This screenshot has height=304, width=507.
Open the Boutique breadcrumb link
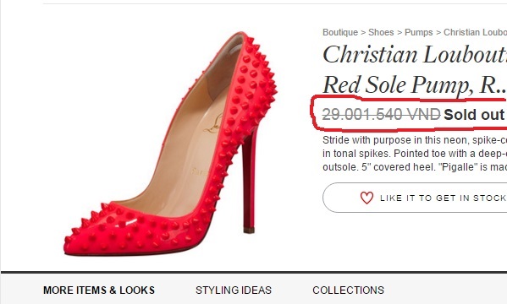click(x=340, y=32)
